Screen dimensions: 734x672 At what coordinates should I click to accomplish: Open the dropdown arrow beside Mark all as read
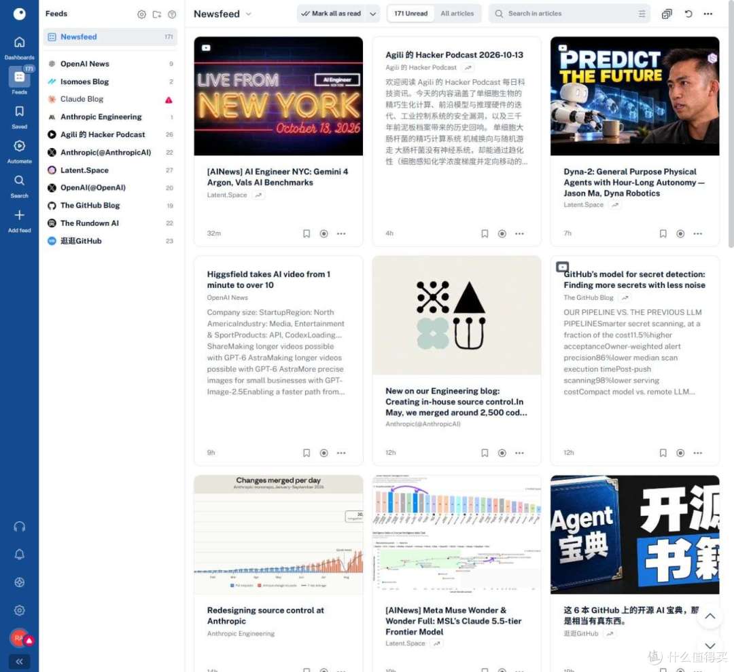pyautogui.click(x=372, y=14)
